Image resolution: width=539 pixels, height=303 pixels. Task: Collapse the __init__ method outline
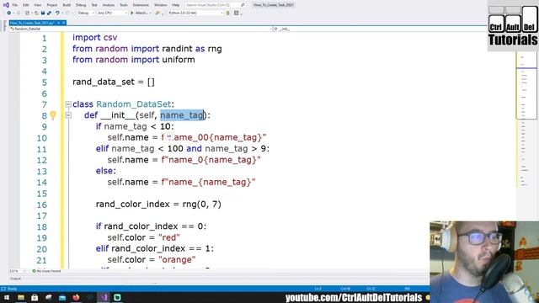68,115
